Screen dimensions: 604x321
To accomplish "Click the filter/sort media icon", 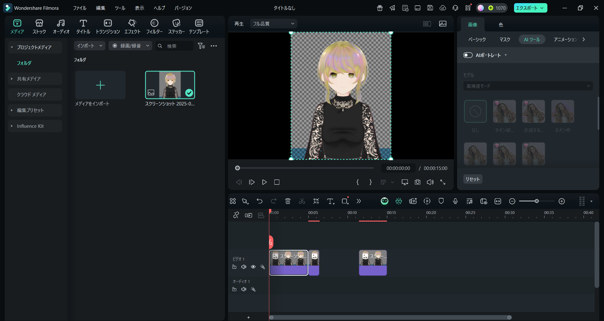I will pyautogui.click(x=201, y=46).
